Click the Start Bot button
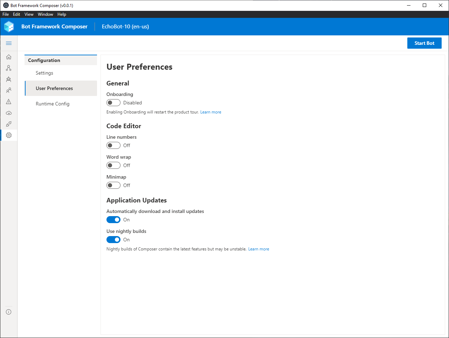The width and height of the screenshot is (449, 338). pos(424,43)
